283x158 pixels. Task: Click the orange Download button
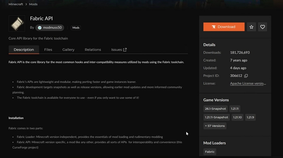click(224, 27)
